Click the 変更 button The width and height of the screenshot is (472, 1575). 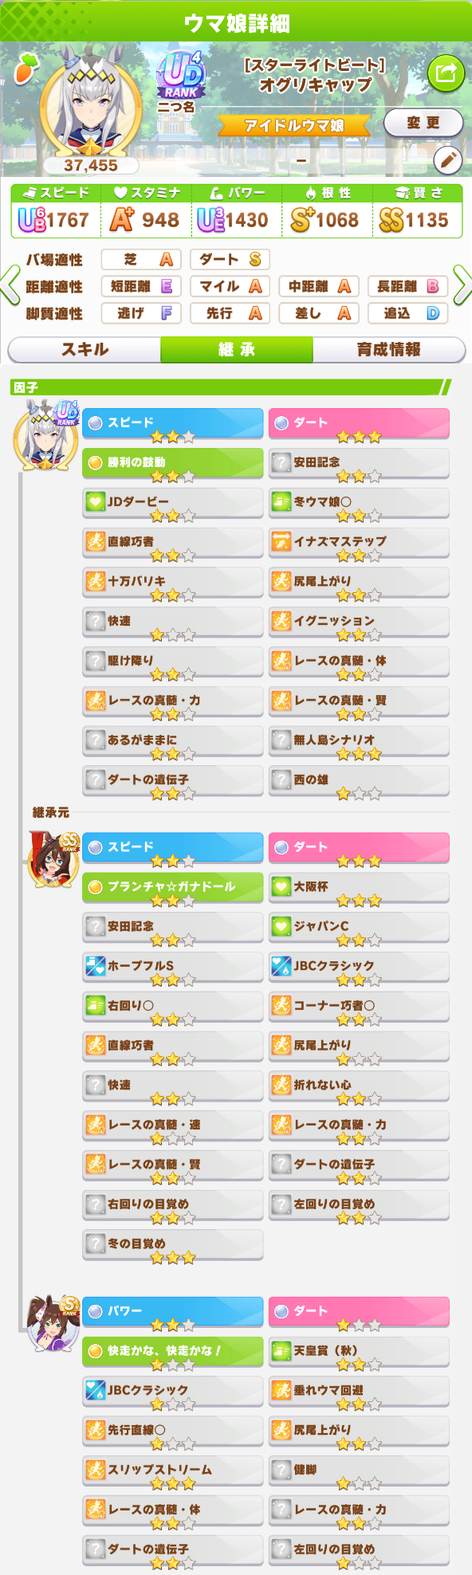[x=423, y=123]
